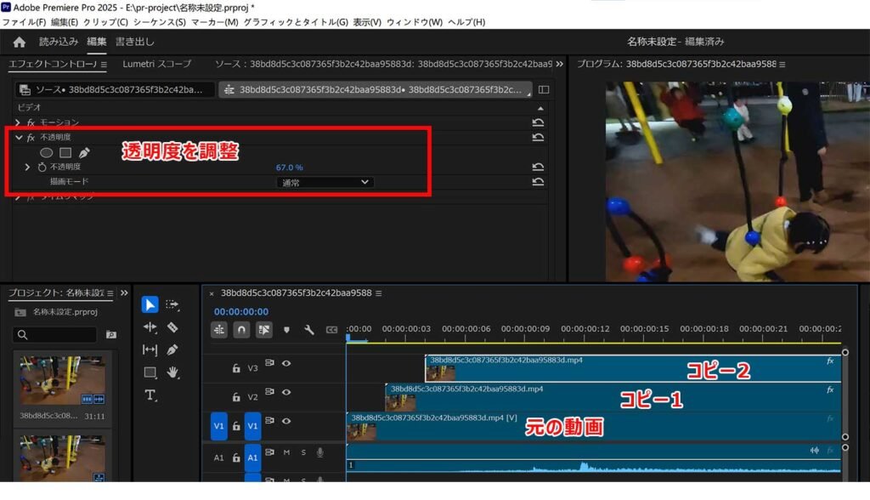Image resolution: width=870 pixels, height=500 pixels.
Task: Expand the モーション effect
Action: click(x=17, y=121)
